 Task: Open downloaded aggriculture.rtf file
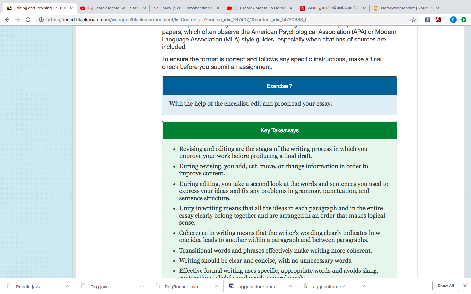(x=329, y=287)
